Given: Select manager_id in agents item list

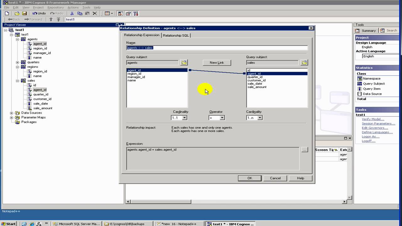Looking at the screenshot, I should (x=136, y=77).
